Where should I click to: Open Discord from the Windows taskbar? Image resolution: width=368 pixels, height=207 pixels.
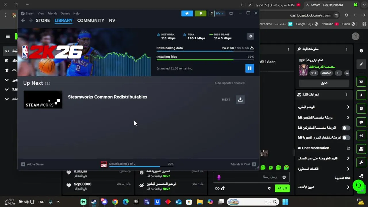point(104,202)
